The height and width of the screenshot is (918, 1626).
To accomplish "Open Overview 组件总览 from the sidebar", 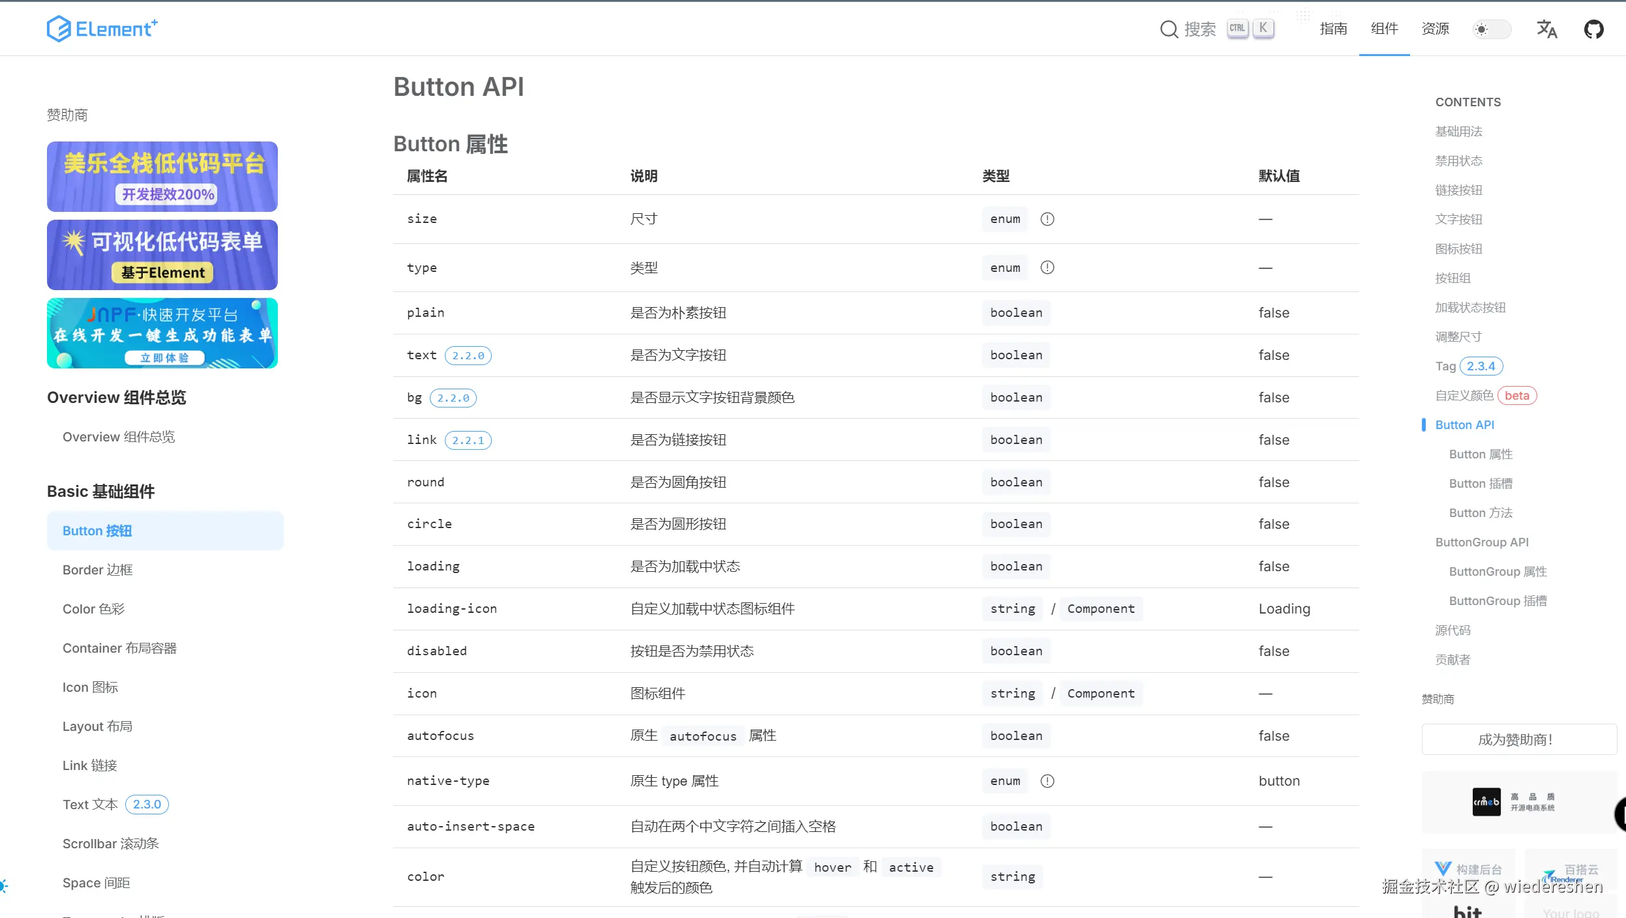I will point(118,437).
